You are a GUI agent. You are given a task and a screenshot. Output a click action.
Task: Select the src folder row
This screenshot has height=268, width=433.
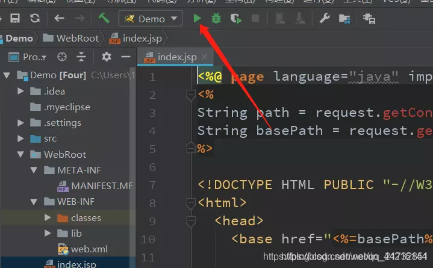[x=67, y=139]
